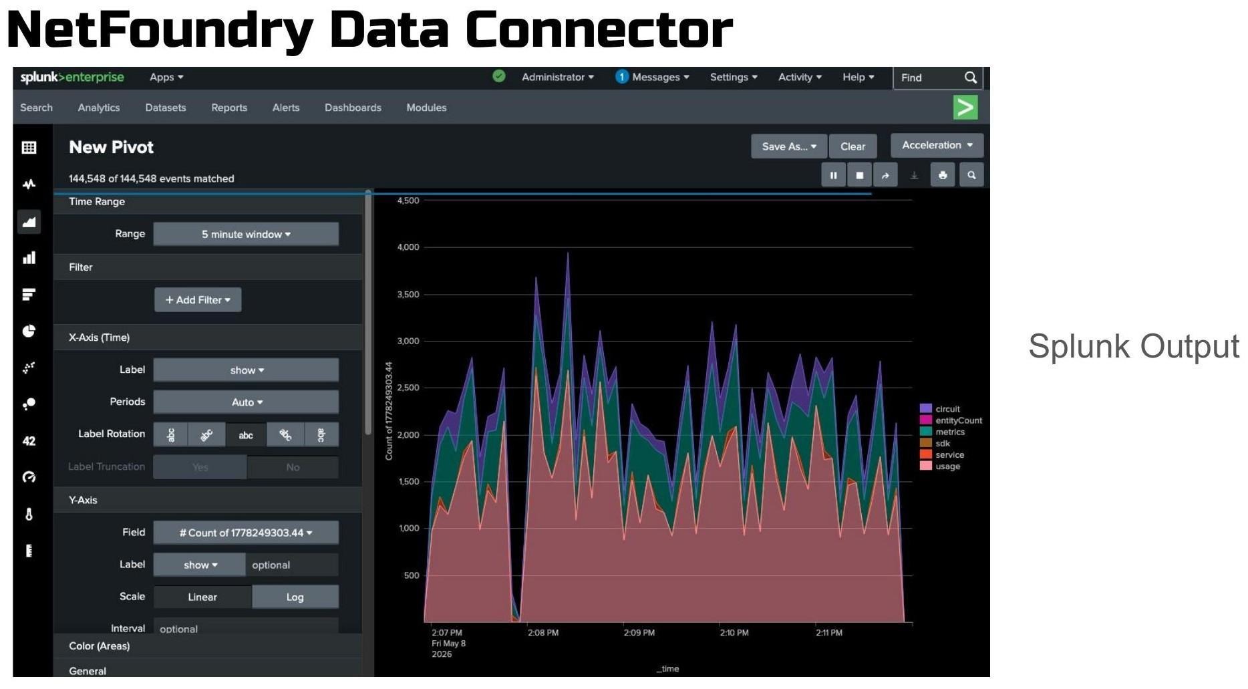Pause the running pivot job
The image size is (1248, 689).
833,175
